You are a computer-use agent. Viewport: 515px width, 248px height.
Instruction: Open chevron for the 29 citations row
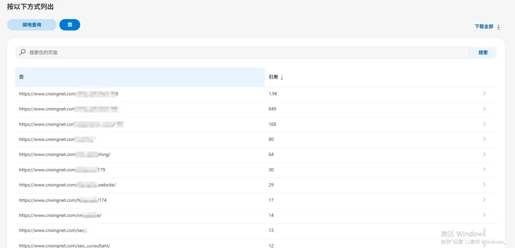pyautogui.click(x=484, y=185)
